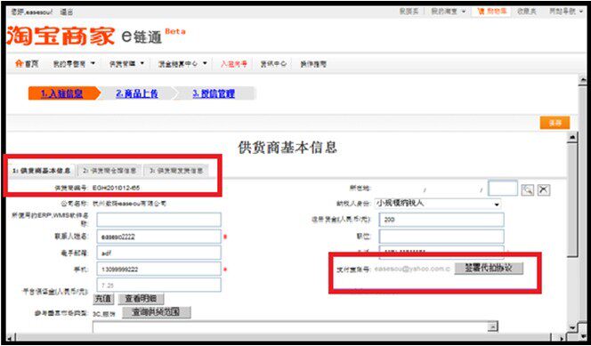Switch to tab 3 supplier info
Image resolution: width=591 pixels, height=346 pixels.
176,171
